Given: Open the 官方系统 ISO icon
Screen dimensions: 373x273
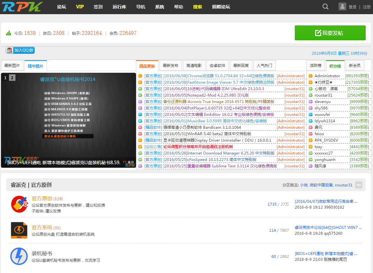Looking at the screenshot, I should click(19, 230).
